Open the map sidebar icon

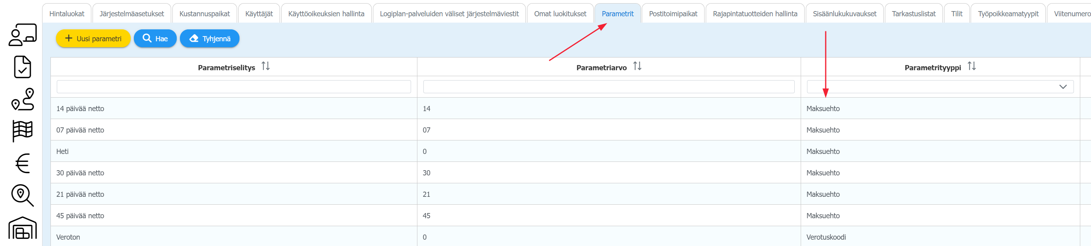pyautogui.click(x=23, y=131)
